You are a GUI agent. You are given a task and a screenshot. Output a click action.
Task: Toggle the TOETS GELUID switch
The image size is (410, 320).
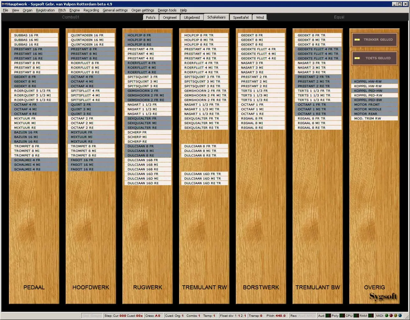point(375,58)
